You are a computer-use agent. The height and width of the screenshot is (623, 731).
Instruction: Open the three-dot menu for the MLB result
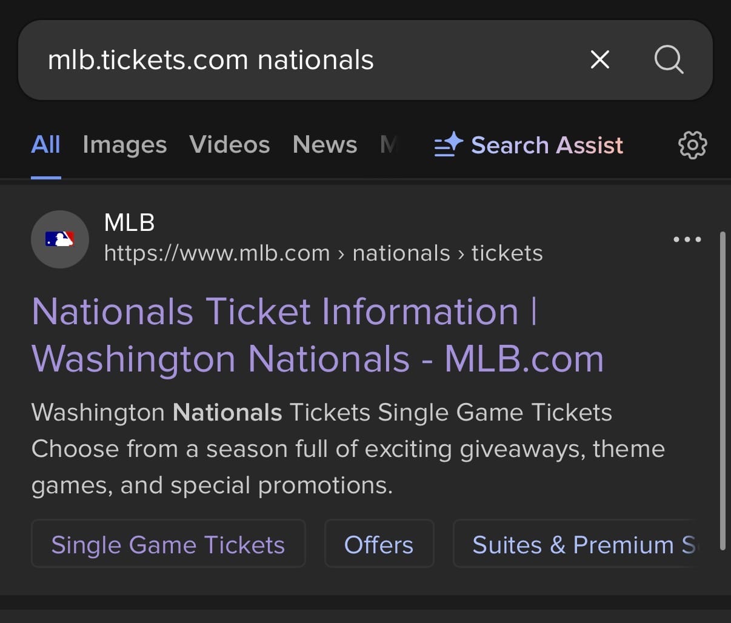687,239
